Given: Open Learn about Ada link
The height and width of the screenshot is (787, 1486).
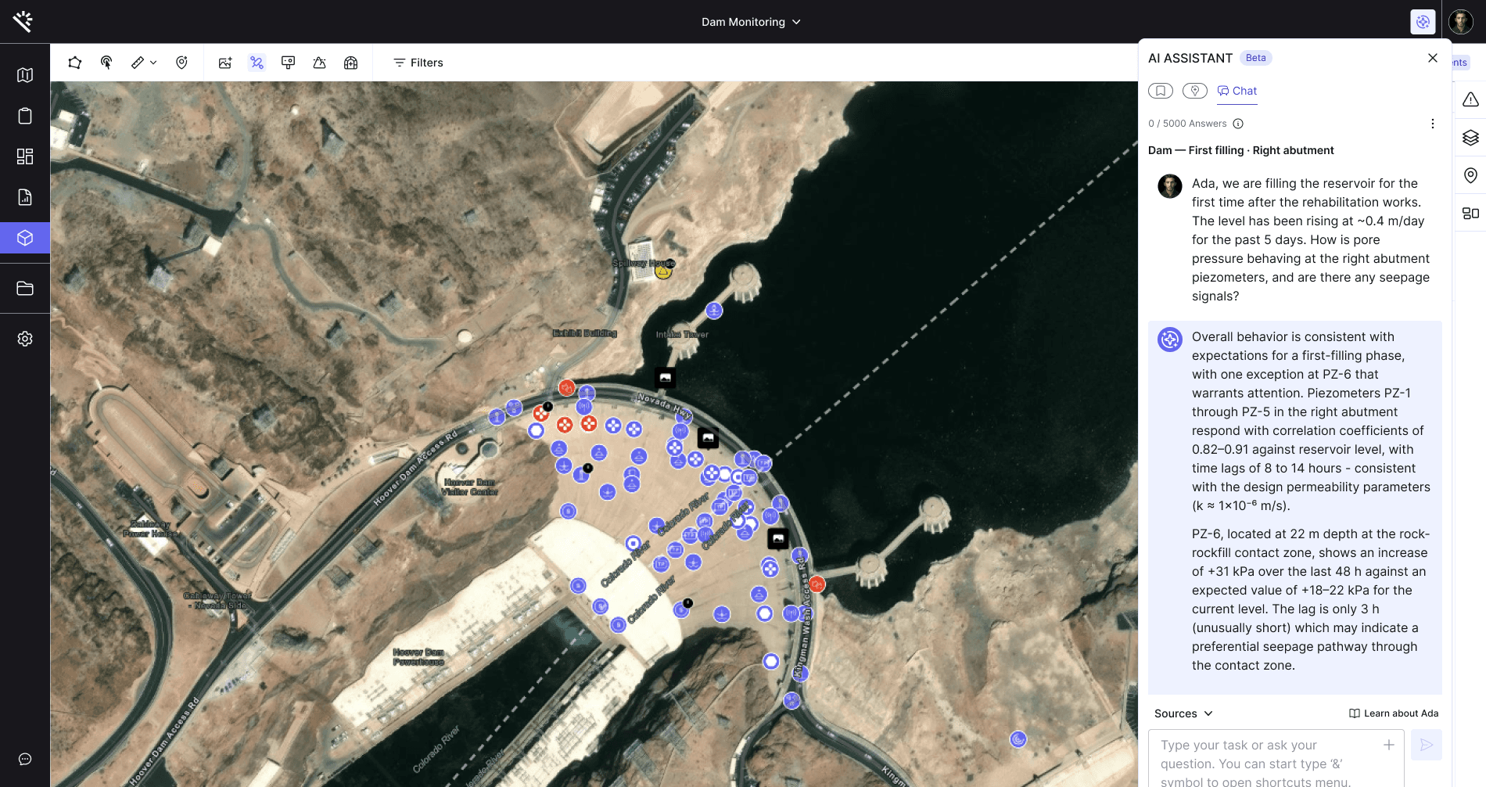Looking at the screenshot, I should click(x=1394, y=713).
